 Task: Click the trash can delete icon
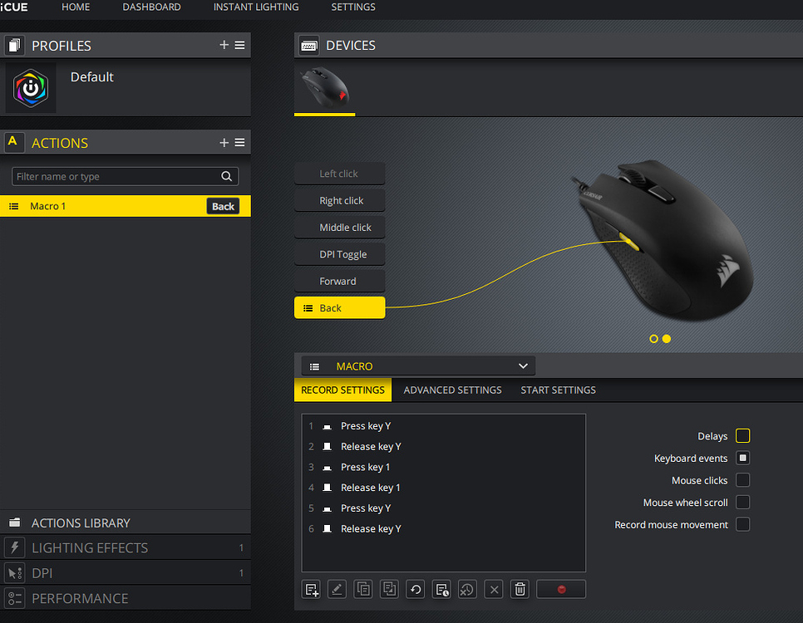tap(520, 589)
